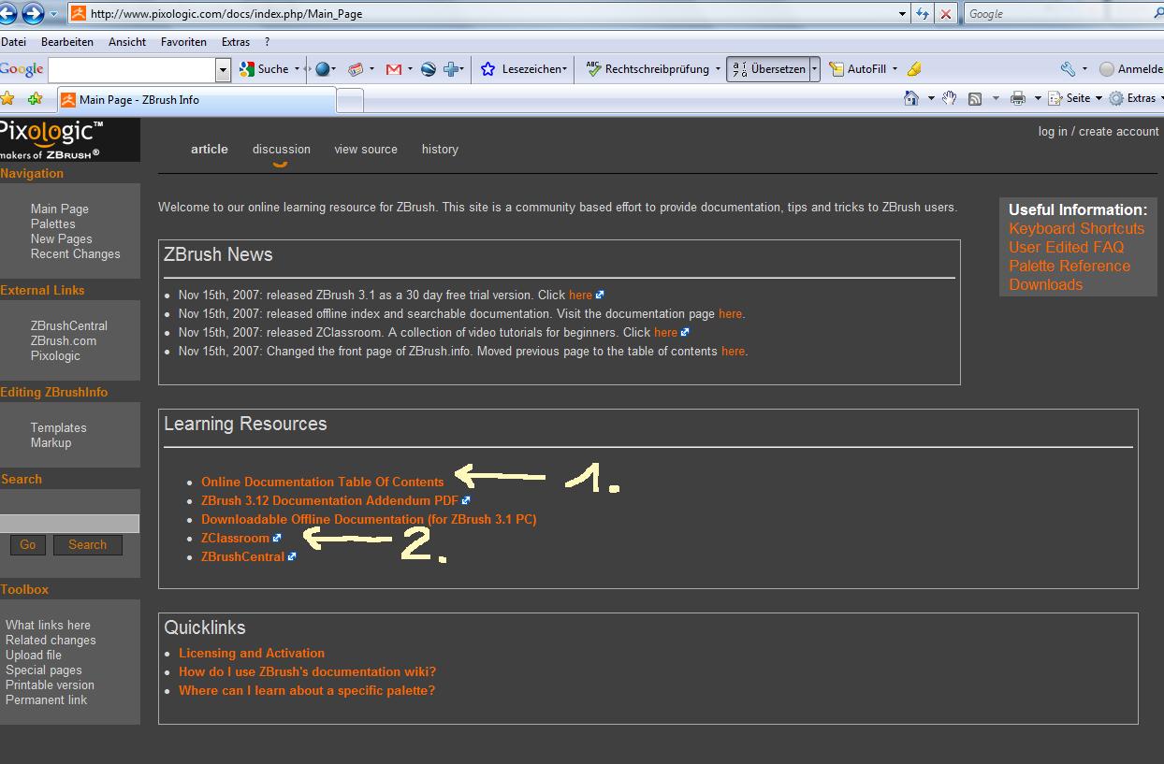Open a new blank browser tab
The height and width of the screenshot is (764, 1164).
(x=349, y=100)
